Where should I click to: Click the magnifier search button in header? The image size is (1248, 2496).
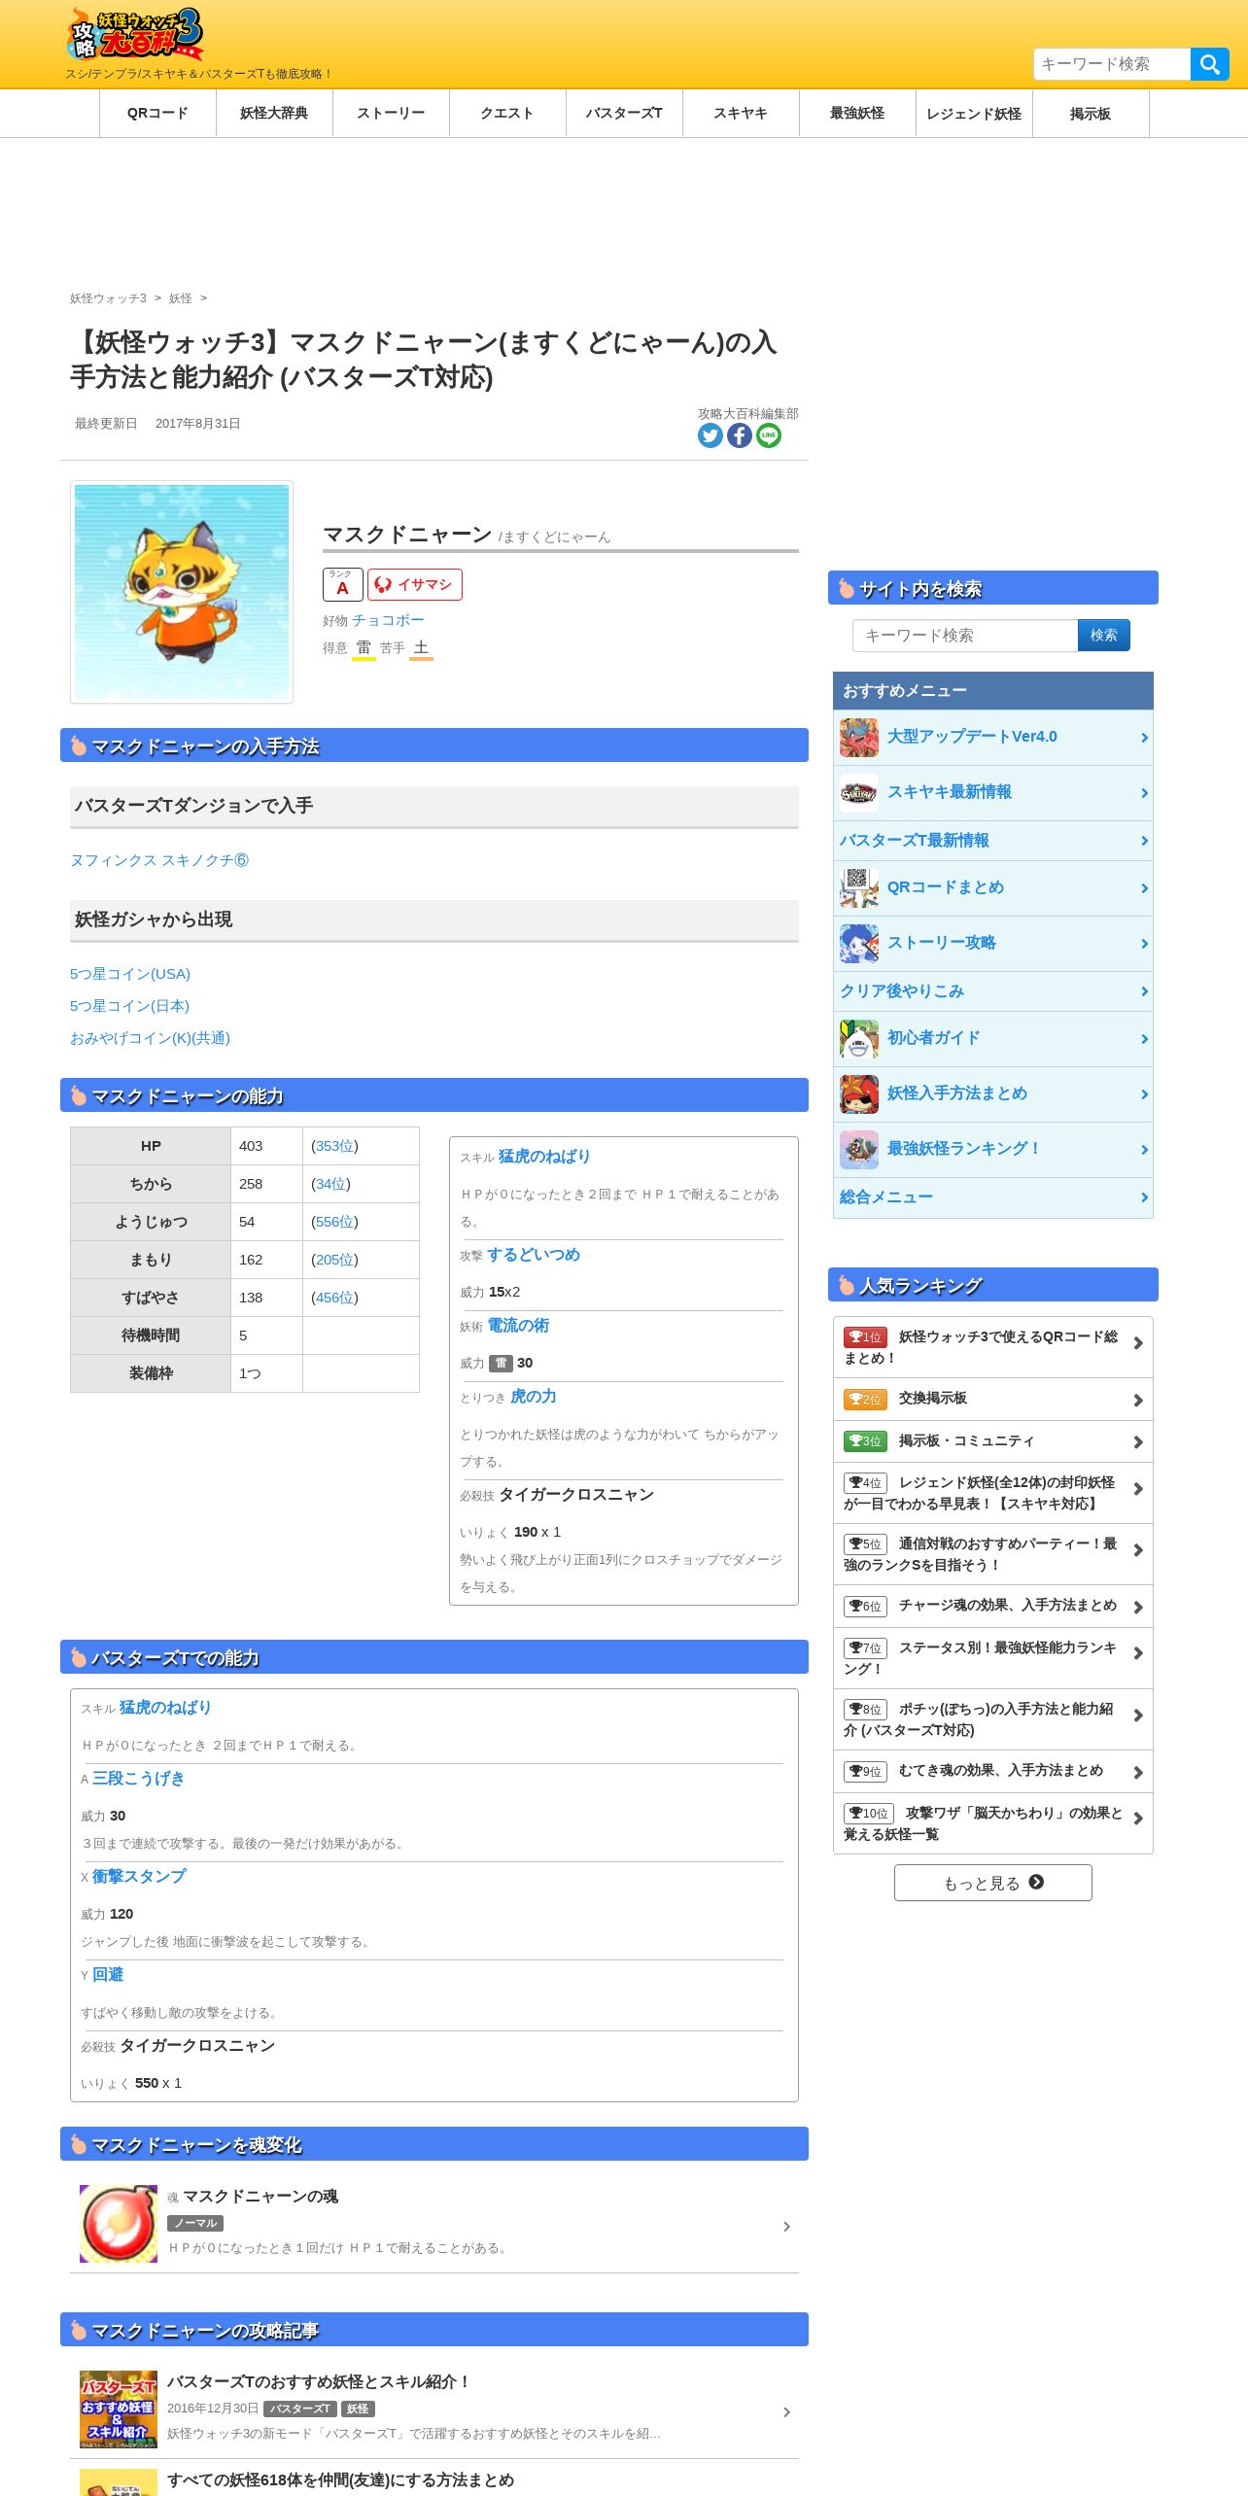coord(1209,64)
